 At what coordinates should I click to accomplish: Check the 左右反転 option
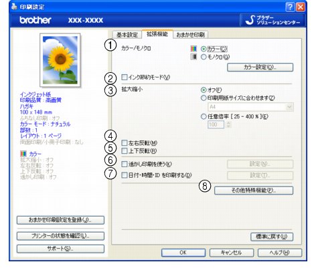pos(124,143)
